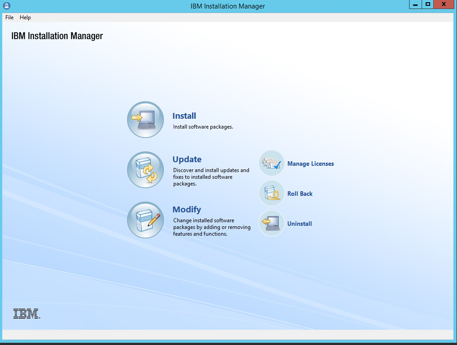Screen dimensions: 457x345
Task: Click the Roll Back icon
Action: (x=271, y=194)
